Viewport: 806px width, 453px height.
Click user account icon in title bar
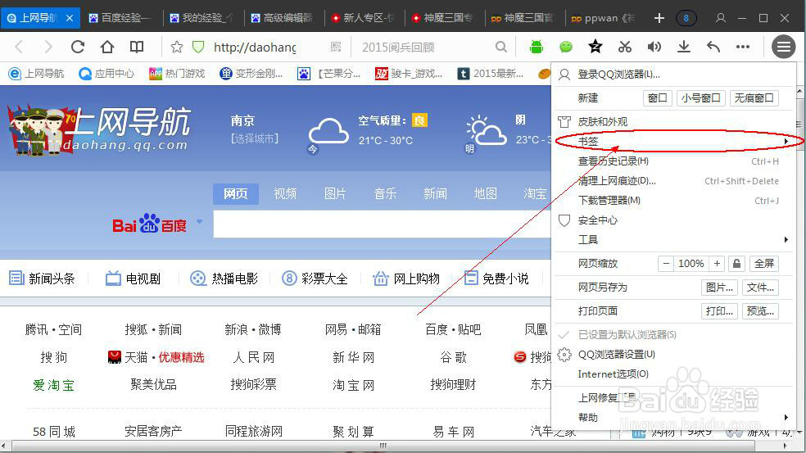pyautogui.click(x=721, y=18)
